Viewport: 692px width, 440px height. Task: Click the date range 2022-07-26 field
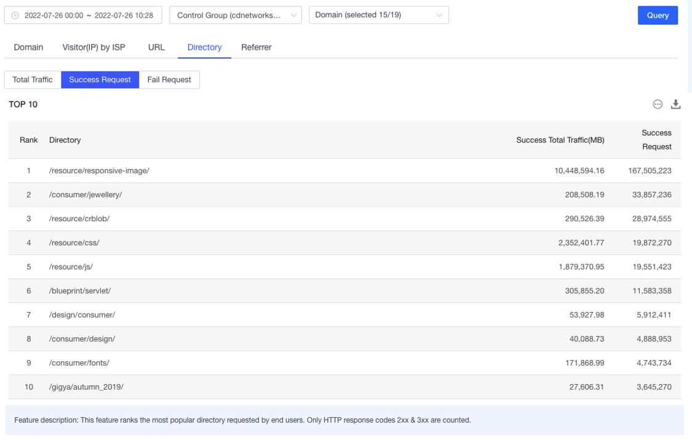coord(86,15)
